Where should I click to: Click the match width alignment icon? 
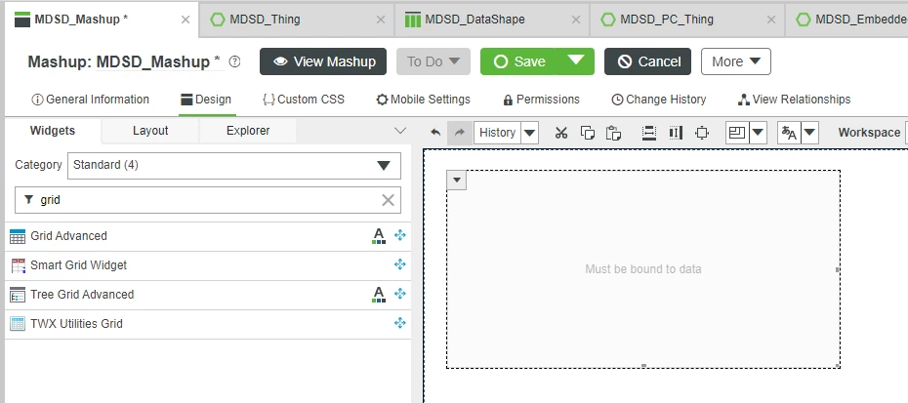click(649, 133)
